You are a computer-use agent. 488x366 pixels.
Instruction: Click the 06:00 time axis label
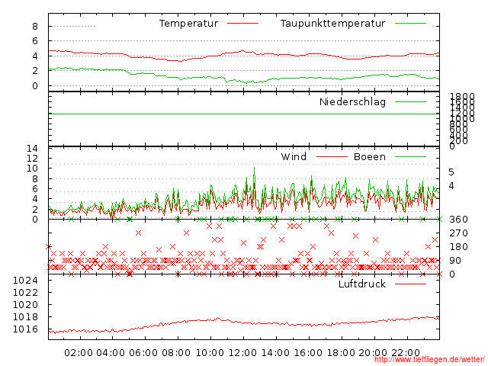coord(143,353)
